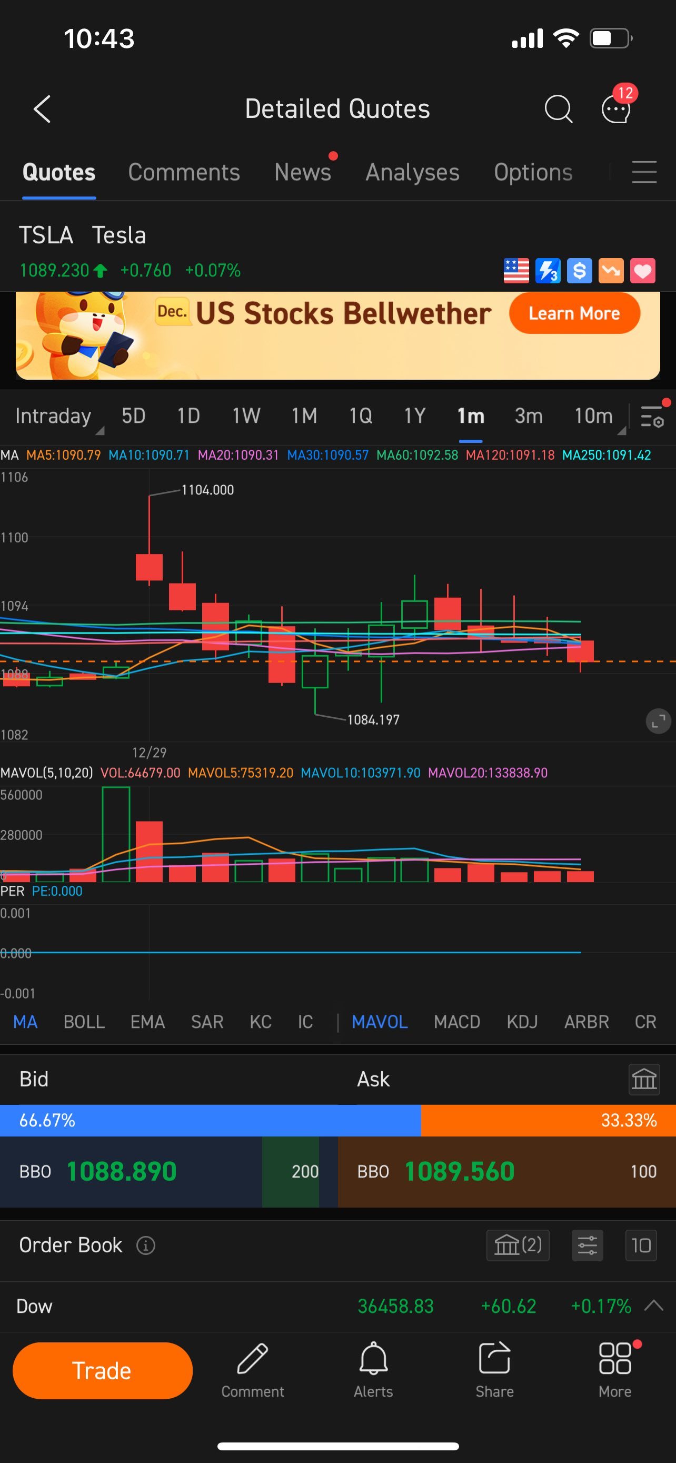
Task: Toggle the MAVOL sub-chart indicator
Action: point(380,1022)
